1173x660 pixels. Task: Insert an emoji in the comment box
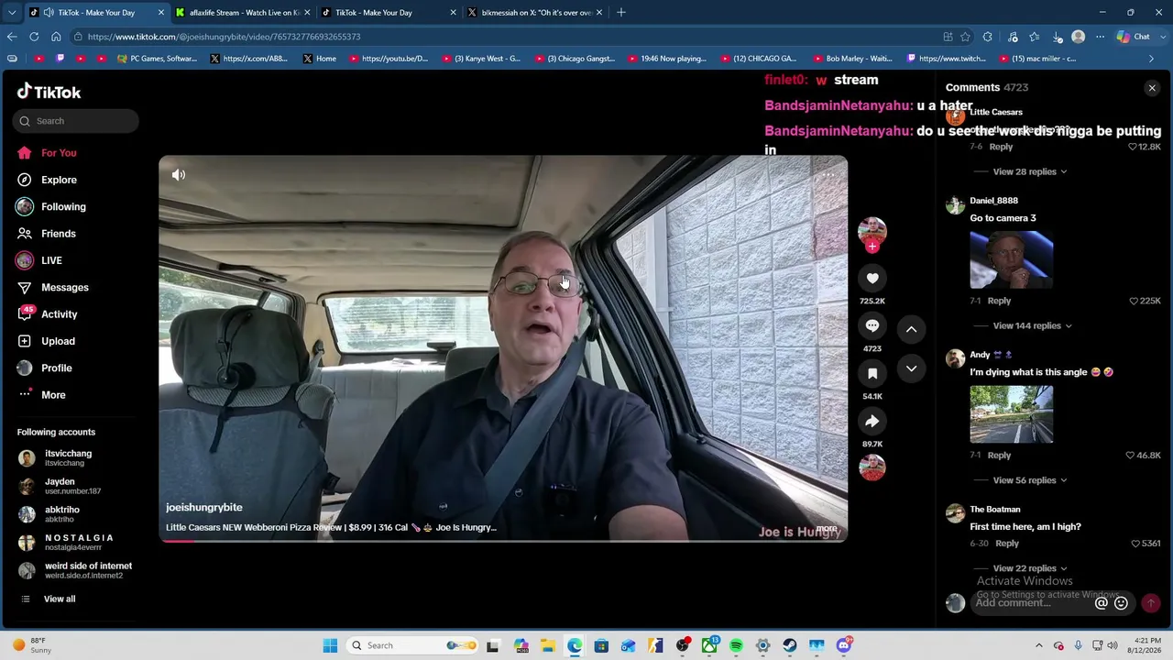click(1121, 603)
